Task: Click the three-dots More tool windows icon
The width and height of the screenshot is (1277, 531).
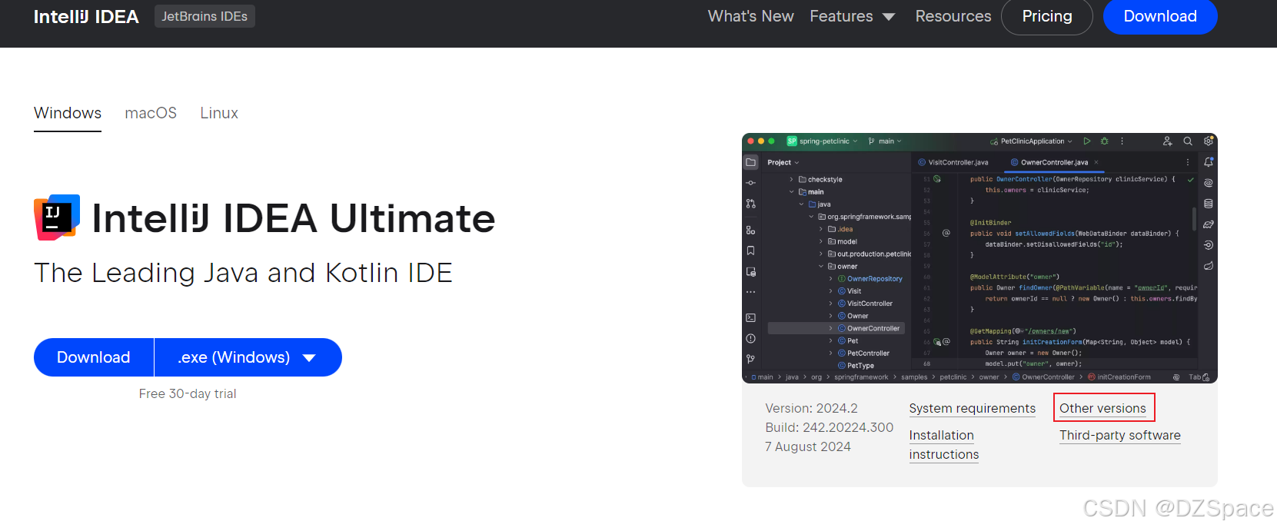Action: pos(751,292)
